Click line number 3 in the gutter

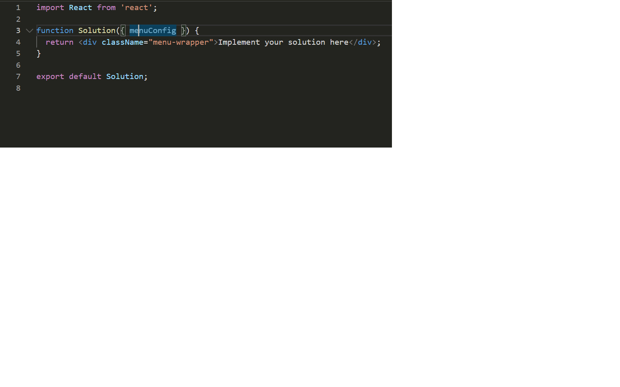pos(18,30)
